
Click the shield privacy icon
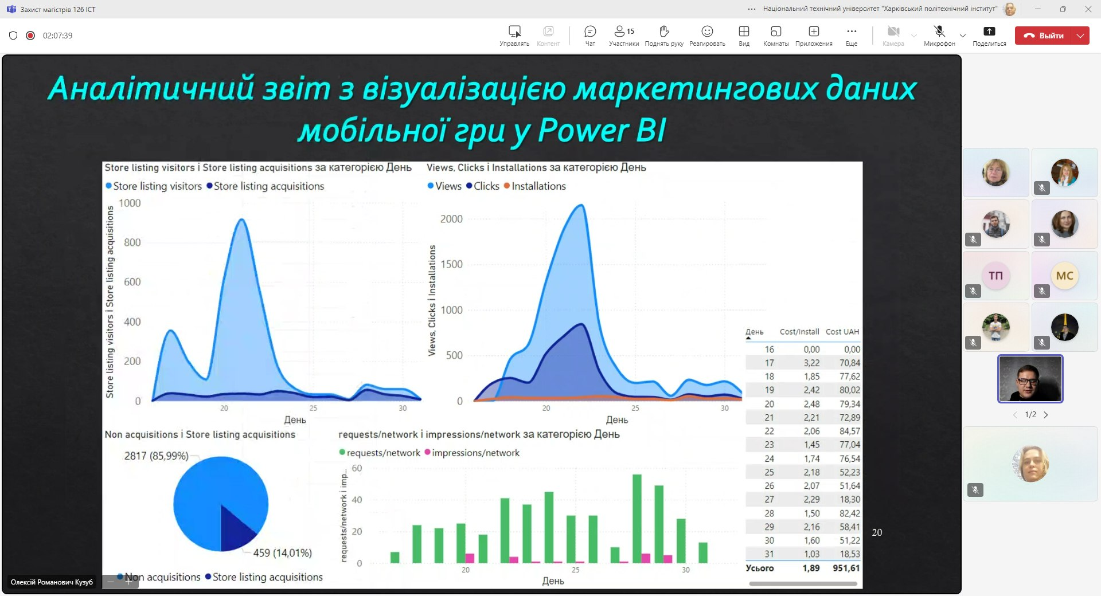13,36
